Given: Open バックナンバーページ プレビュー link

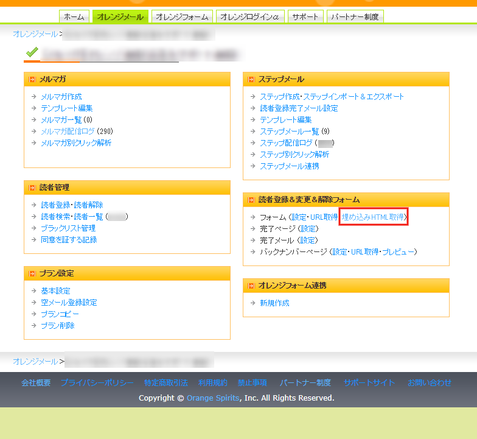Looking at the screenshot, I should pos(398,252).
